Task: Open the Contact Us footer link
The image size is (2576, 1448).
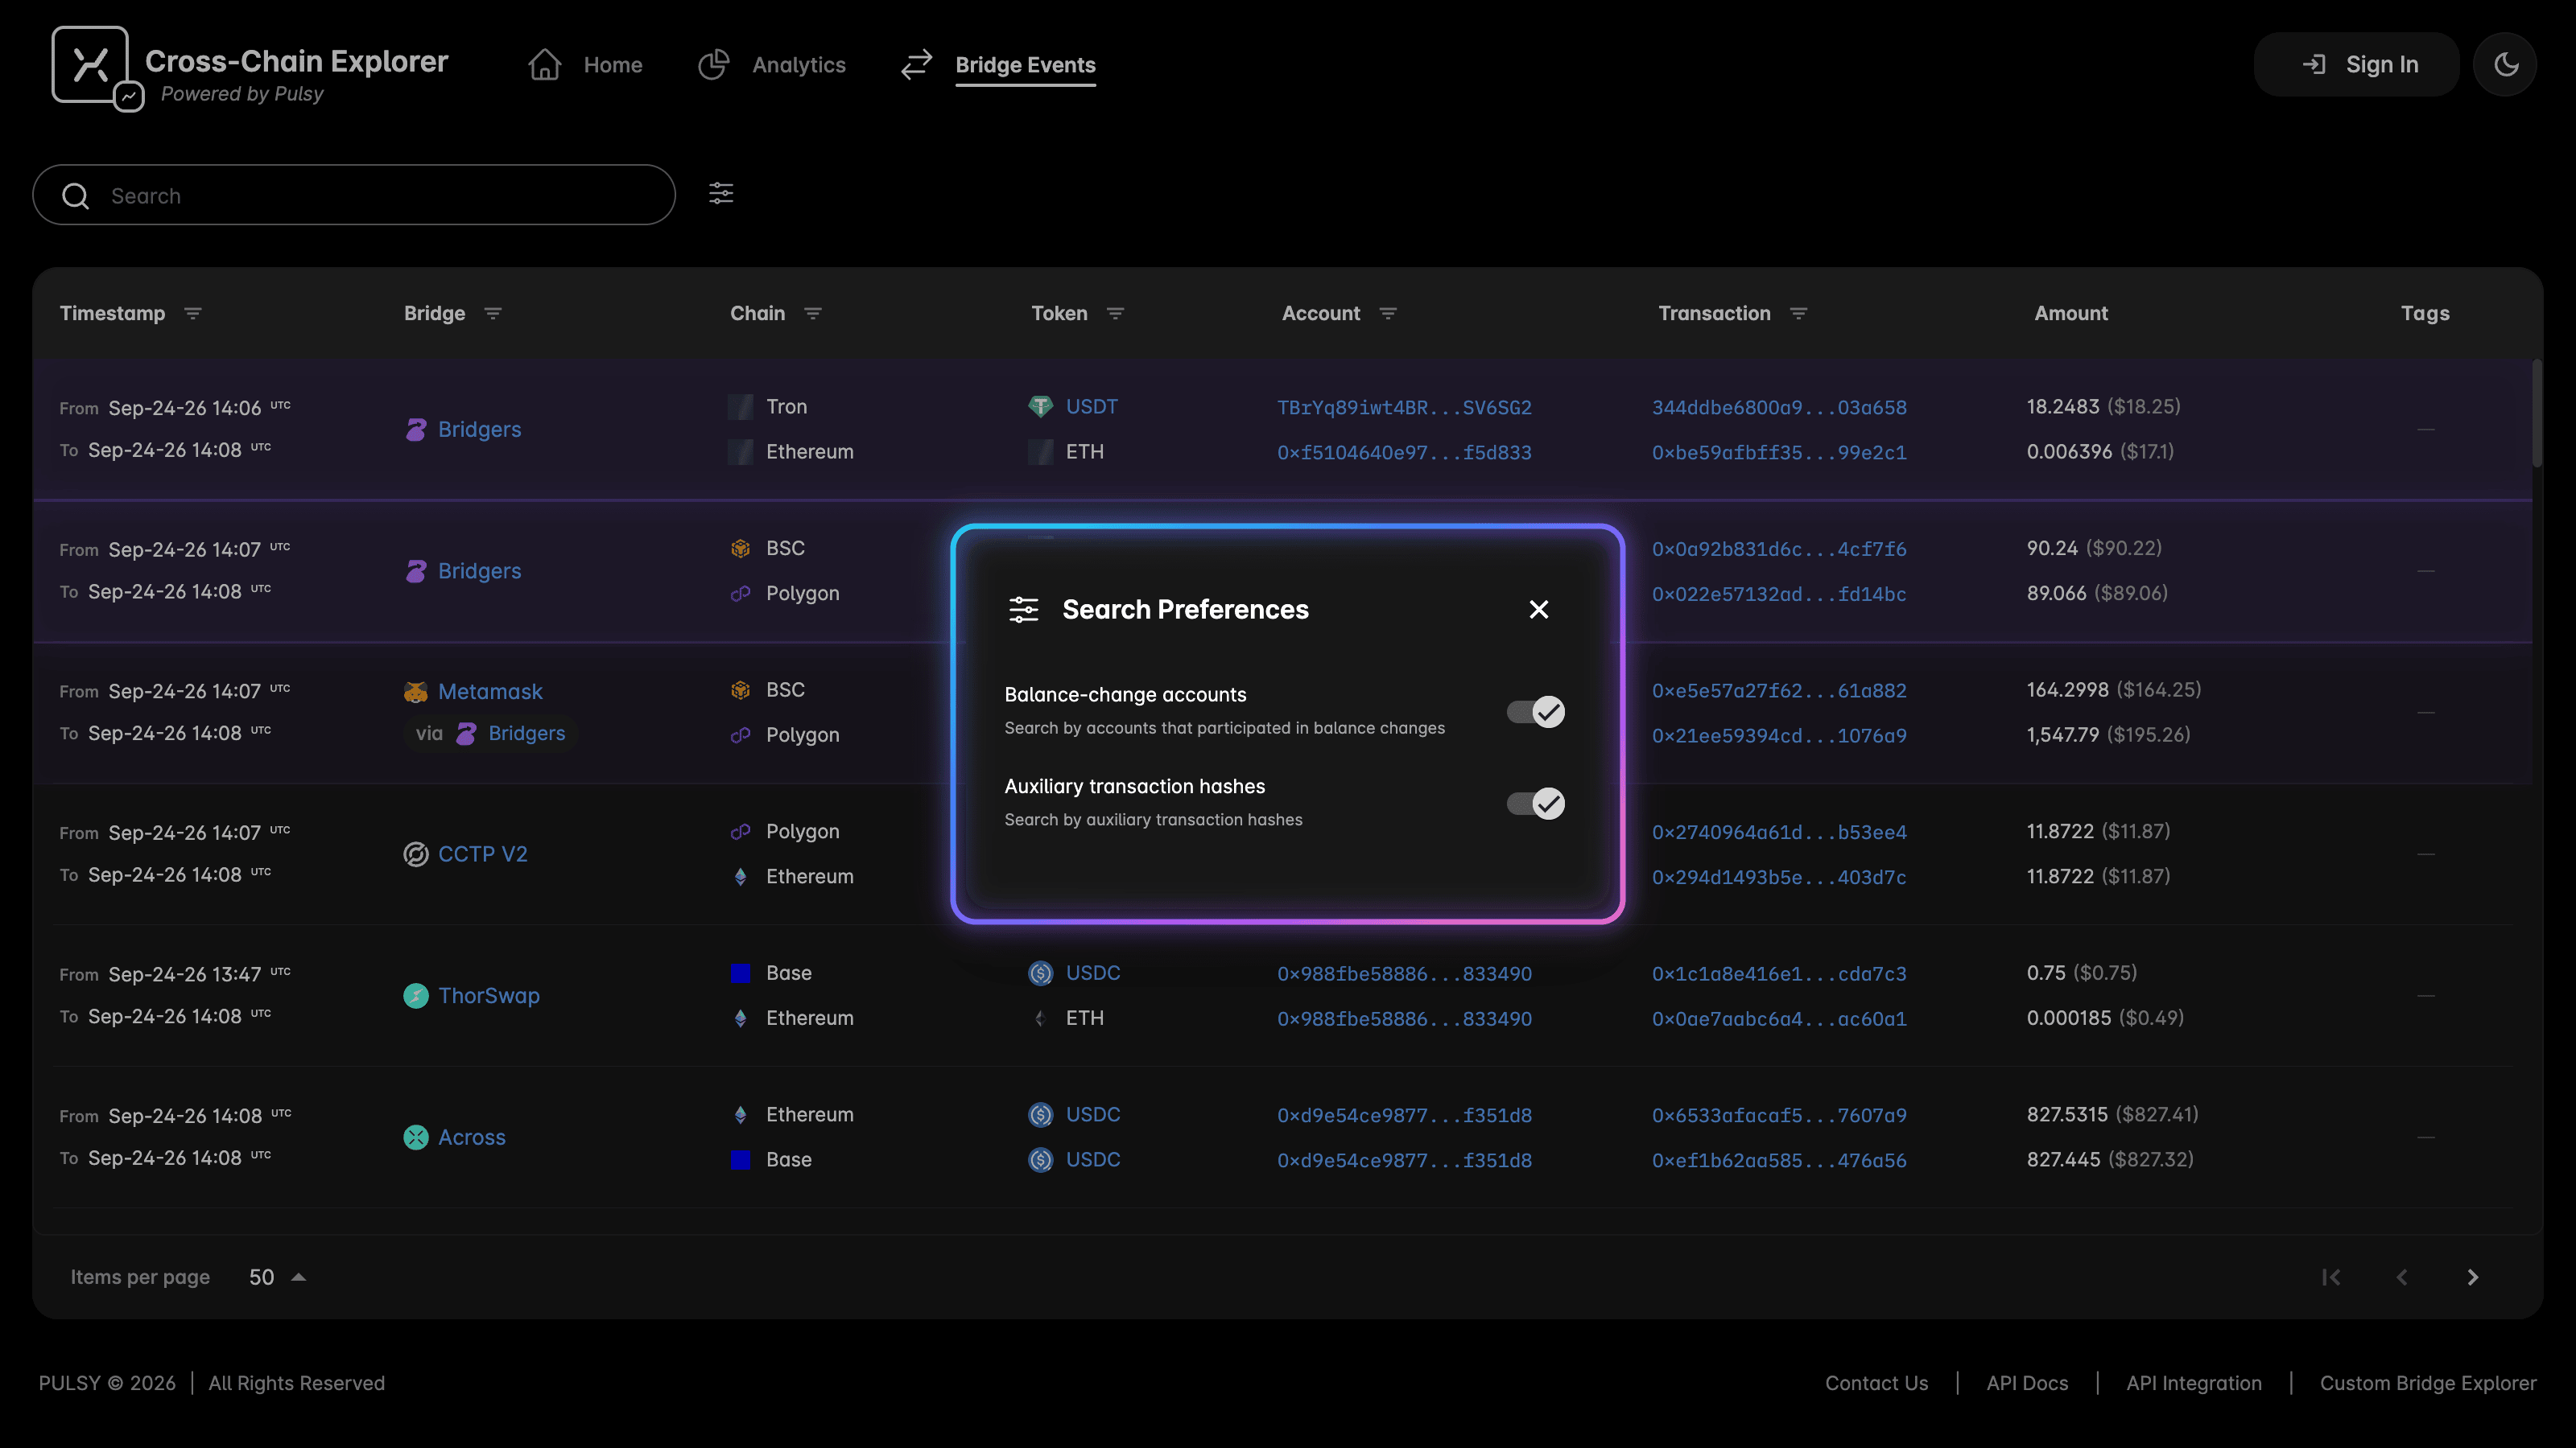Action: point(1876,1383)
